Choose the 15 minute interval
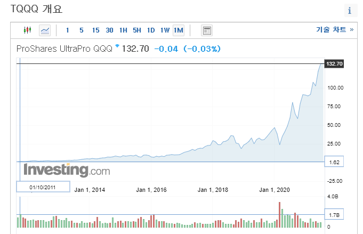 95,30
